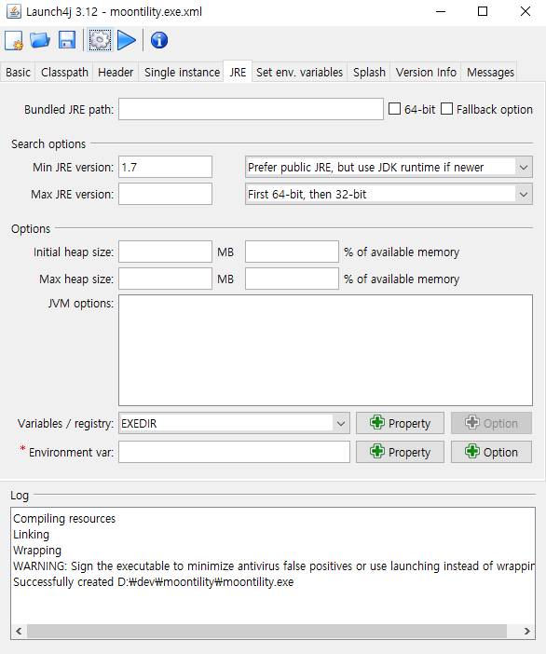Build wrapper using the gear icon
The image size is (546, 654).
pyautogui.click(x=100, y=40)
